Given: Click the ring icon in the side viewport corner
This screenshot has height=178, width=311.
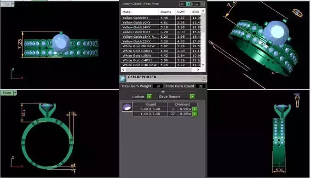Looking at the screenshot, I should 297,100.
